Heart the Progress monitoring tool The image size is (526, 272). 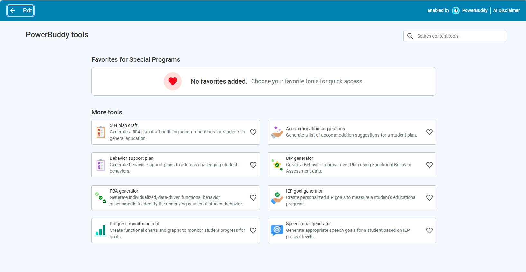pyautogui.click(x=253, y=231)
